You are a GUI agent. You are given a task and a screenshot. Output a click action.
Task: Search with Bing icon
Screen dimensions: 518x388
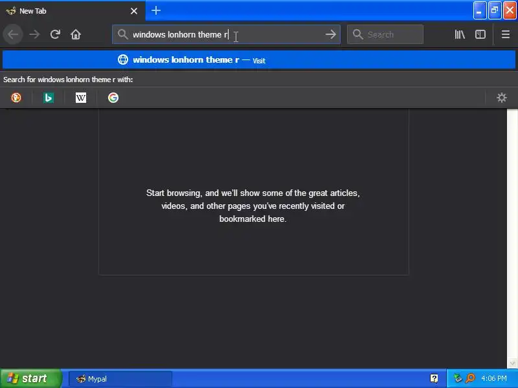(49, 98)
